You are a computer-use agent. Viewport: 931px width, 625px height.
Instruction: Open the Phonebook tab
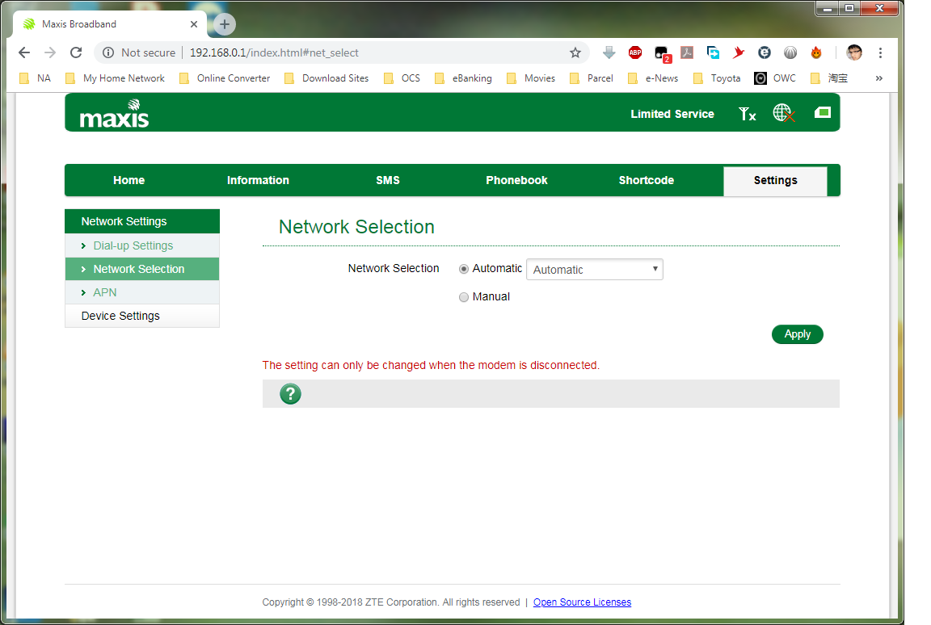(516, 180)
